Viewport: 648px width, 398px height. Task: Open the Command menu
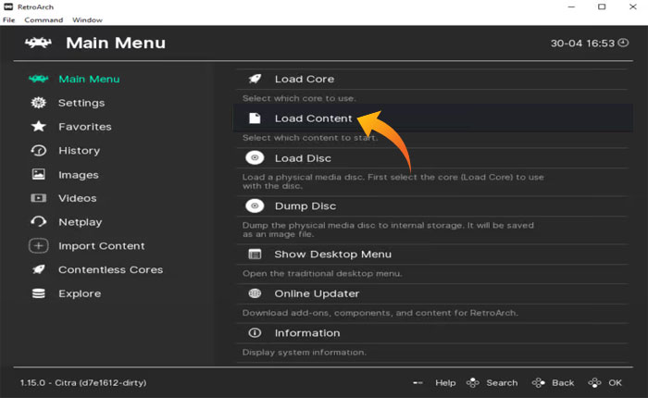(x=44, y=19)
